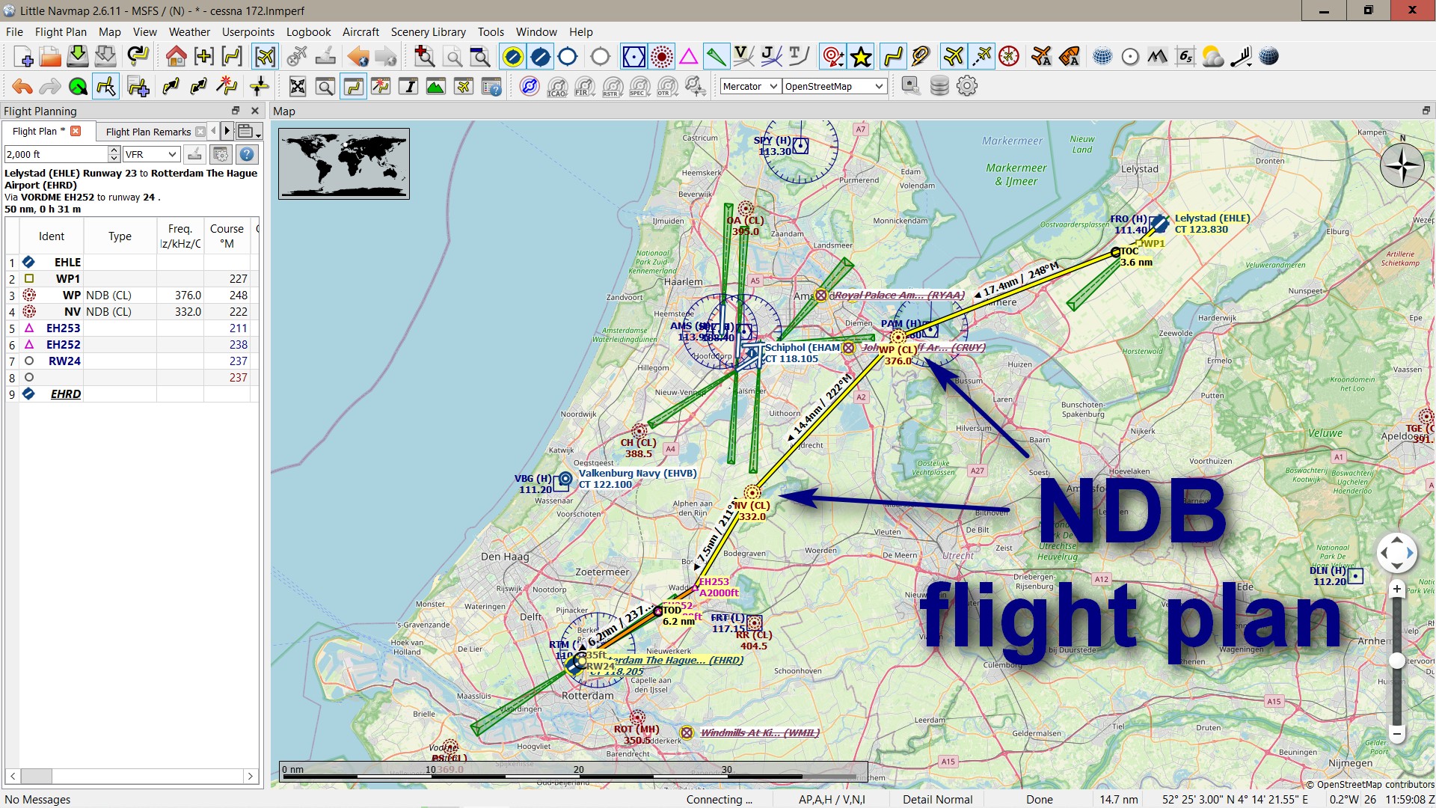Image resolution: width=1436 pixels, height=808 pixels.
Task: Toggle Victor airways display
Action: click(x=743, y=56)
